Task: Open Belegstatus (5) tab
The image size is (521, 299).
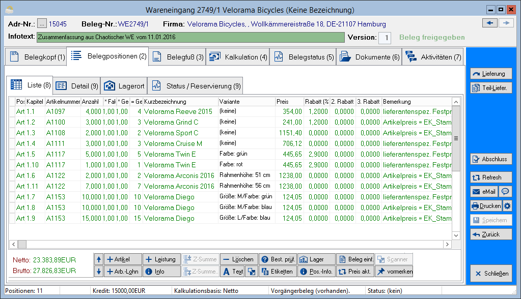Action: pos(303,57)
